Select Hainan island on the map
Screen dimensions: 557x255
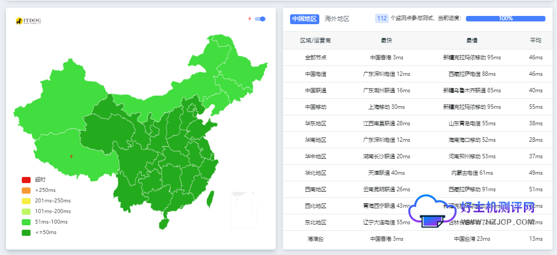click(x=164, y=223)
